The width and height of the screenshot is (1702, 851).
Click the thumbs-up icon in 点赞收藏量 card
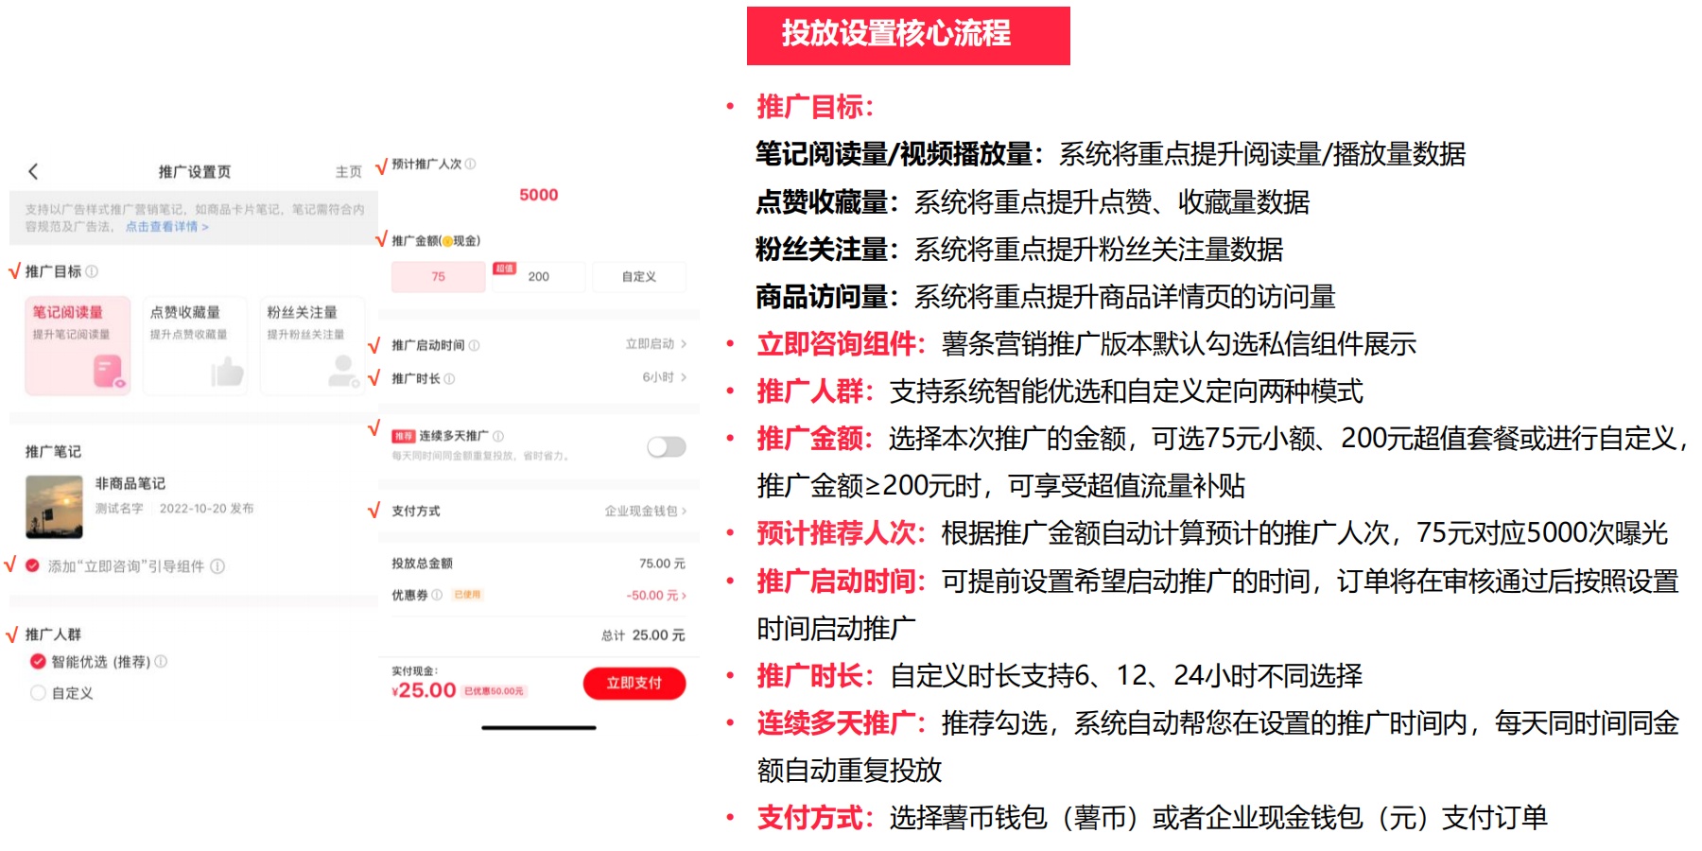tap(228, 373)
